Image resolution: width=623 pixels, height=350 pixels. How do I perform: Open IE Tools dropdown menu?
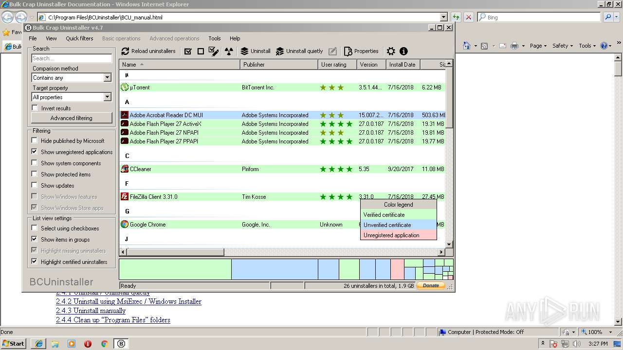(x=587, y=46)
